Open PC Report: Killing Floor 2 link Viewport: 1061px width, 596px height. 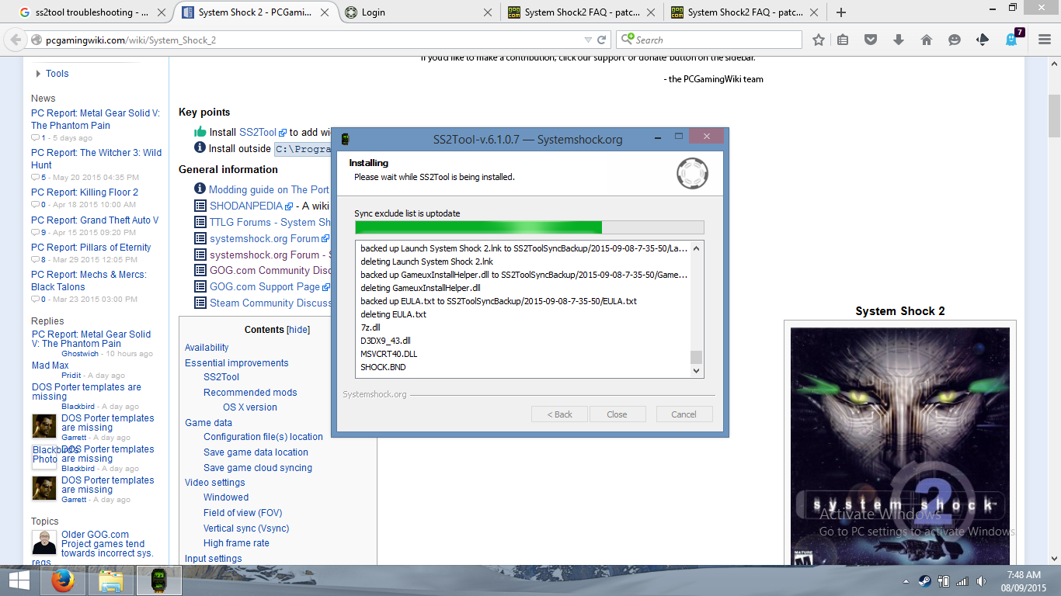click(x=85, y=192)
